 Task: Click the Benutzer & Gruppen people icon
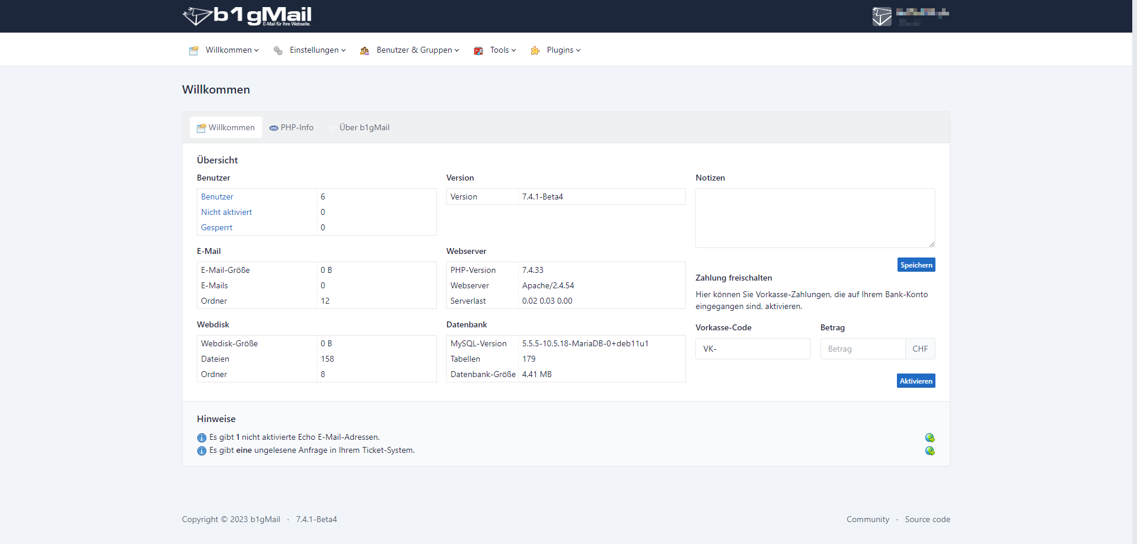(x=365, y=51)
